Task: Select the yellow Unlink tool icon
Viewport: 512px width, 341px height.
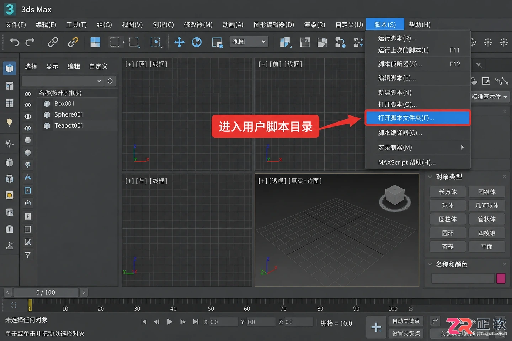Action: [x=73, y=42]
